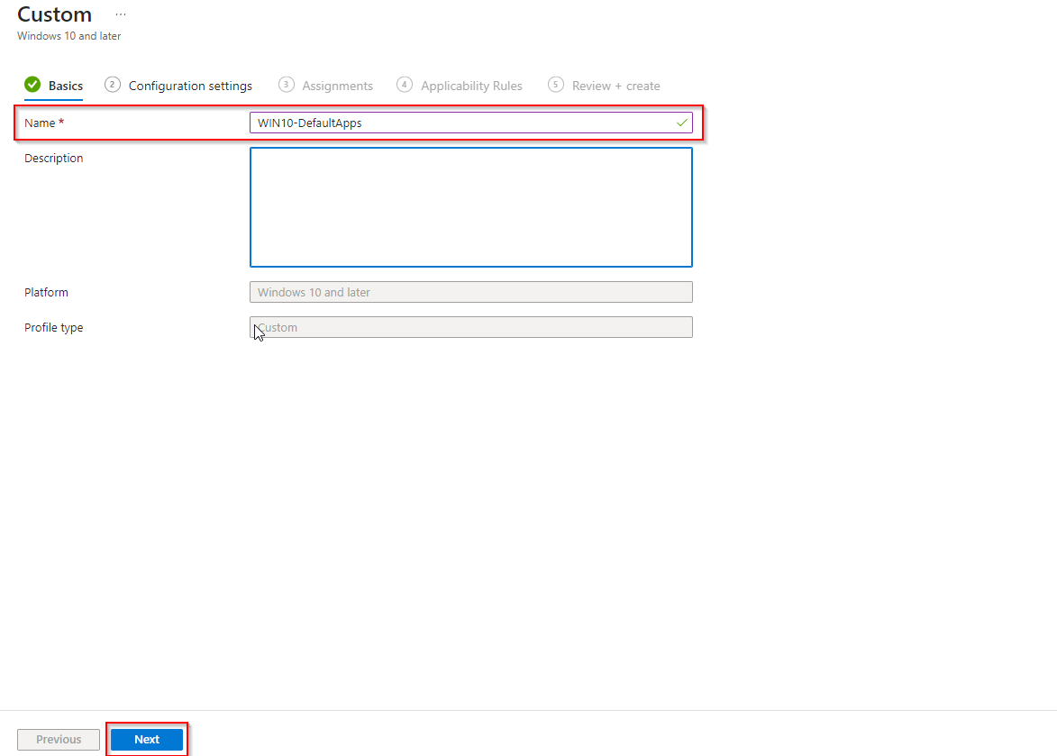
Task: Open the Assignments tab
Action: [337, 85]
